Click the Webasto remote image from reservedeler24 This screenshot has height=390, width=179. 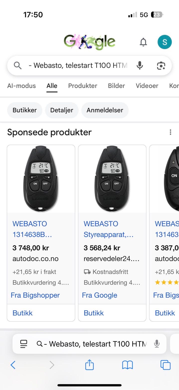(112, 179)
